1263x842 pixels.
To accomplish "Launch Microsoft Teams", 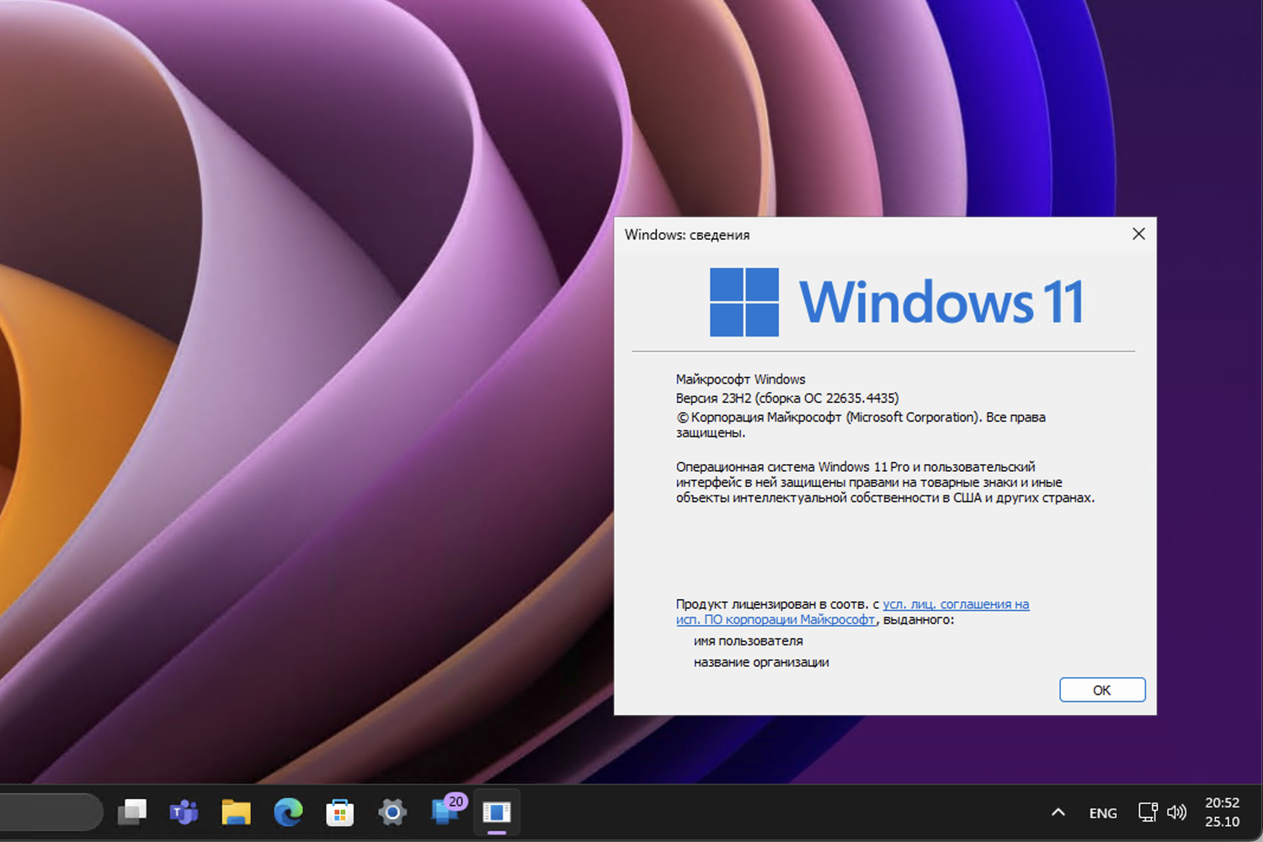I will pos(184,812).
